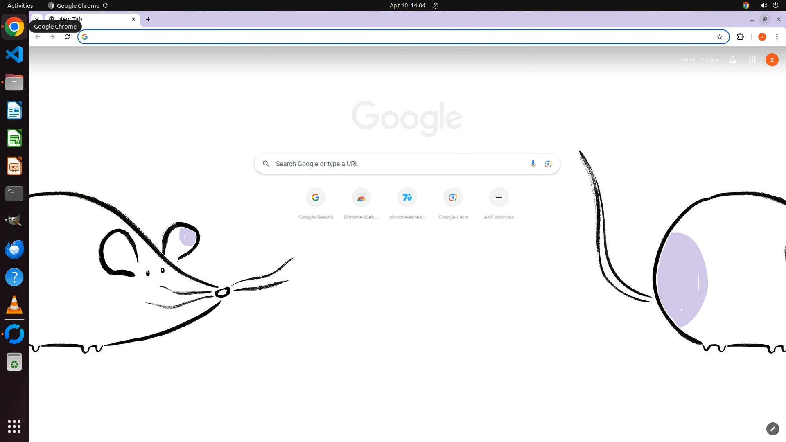Open the Images link
Image resolution: width=786 pixels, height=442 pixels.
tap(709, 60)
